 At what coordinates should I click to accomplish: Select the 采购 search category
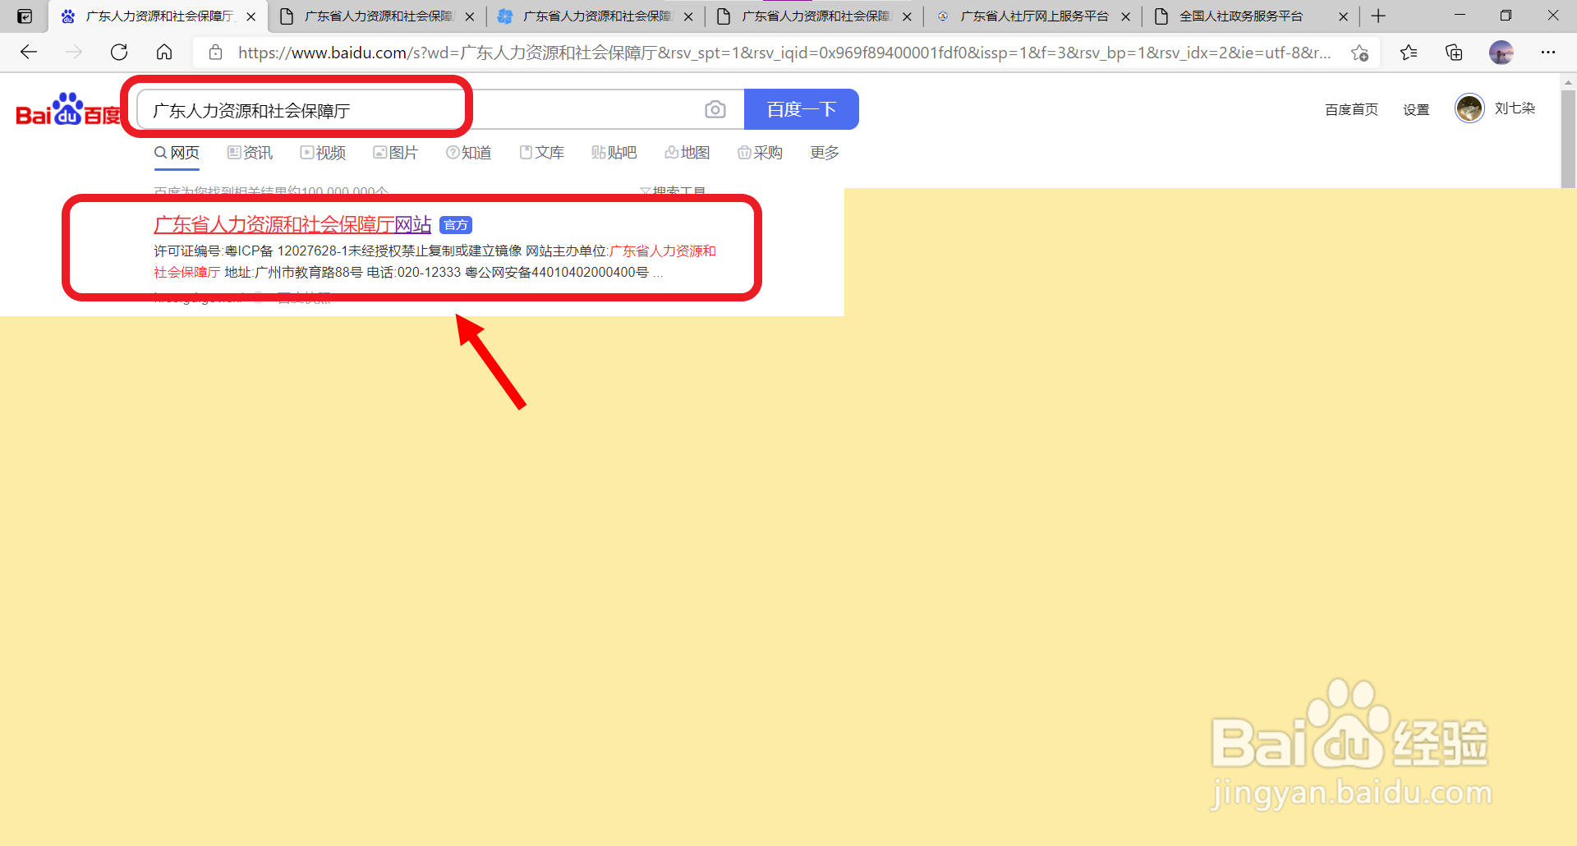(x=760, y=153)
